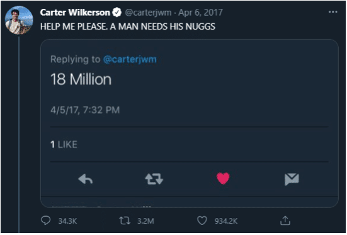Viewport: 347px width, 235px height.
Task: Click the Carter Wilkerson display name
Action: pyautogui.click(x=75, y=13)
